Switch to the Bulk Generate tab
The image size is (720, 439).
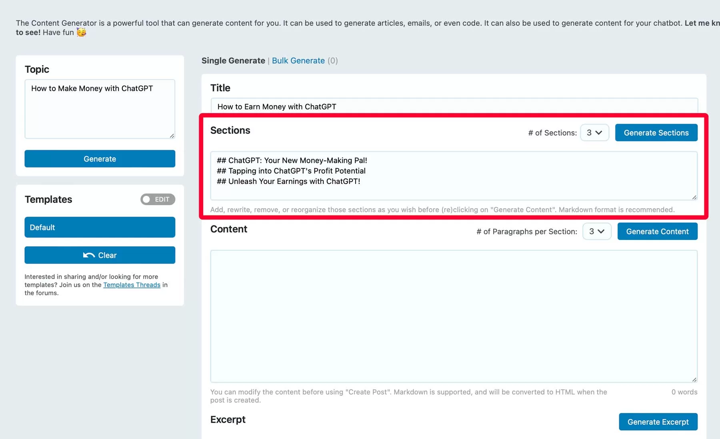point(298,61)
